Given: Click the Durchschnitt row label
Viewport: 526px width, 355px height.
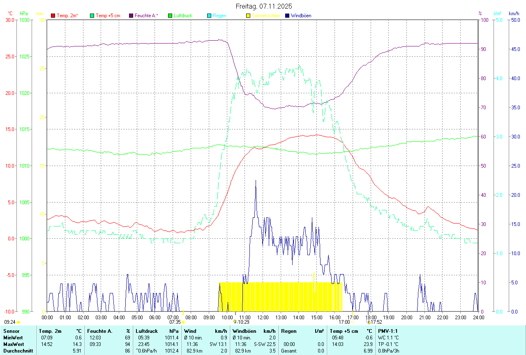Looking at the screenshot, I should (17, 351).
